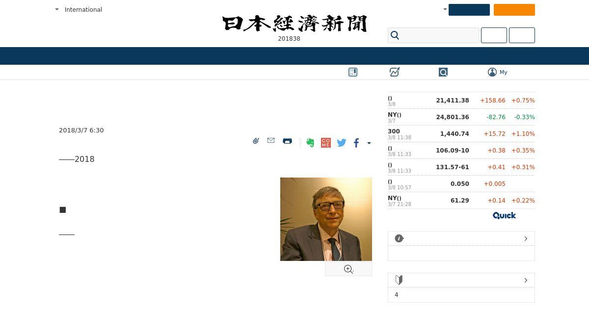
Task: Email the article via envelope icon
Action: click(271, 140)
